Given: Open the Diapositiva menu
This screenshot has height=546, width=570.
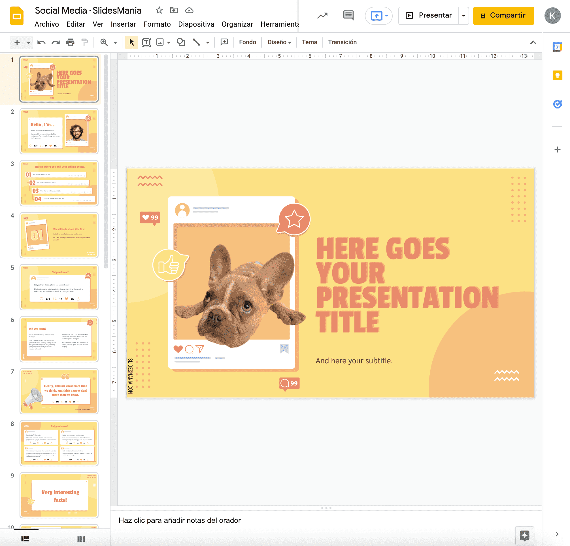Looking at the screenshot, I should 196,24.
